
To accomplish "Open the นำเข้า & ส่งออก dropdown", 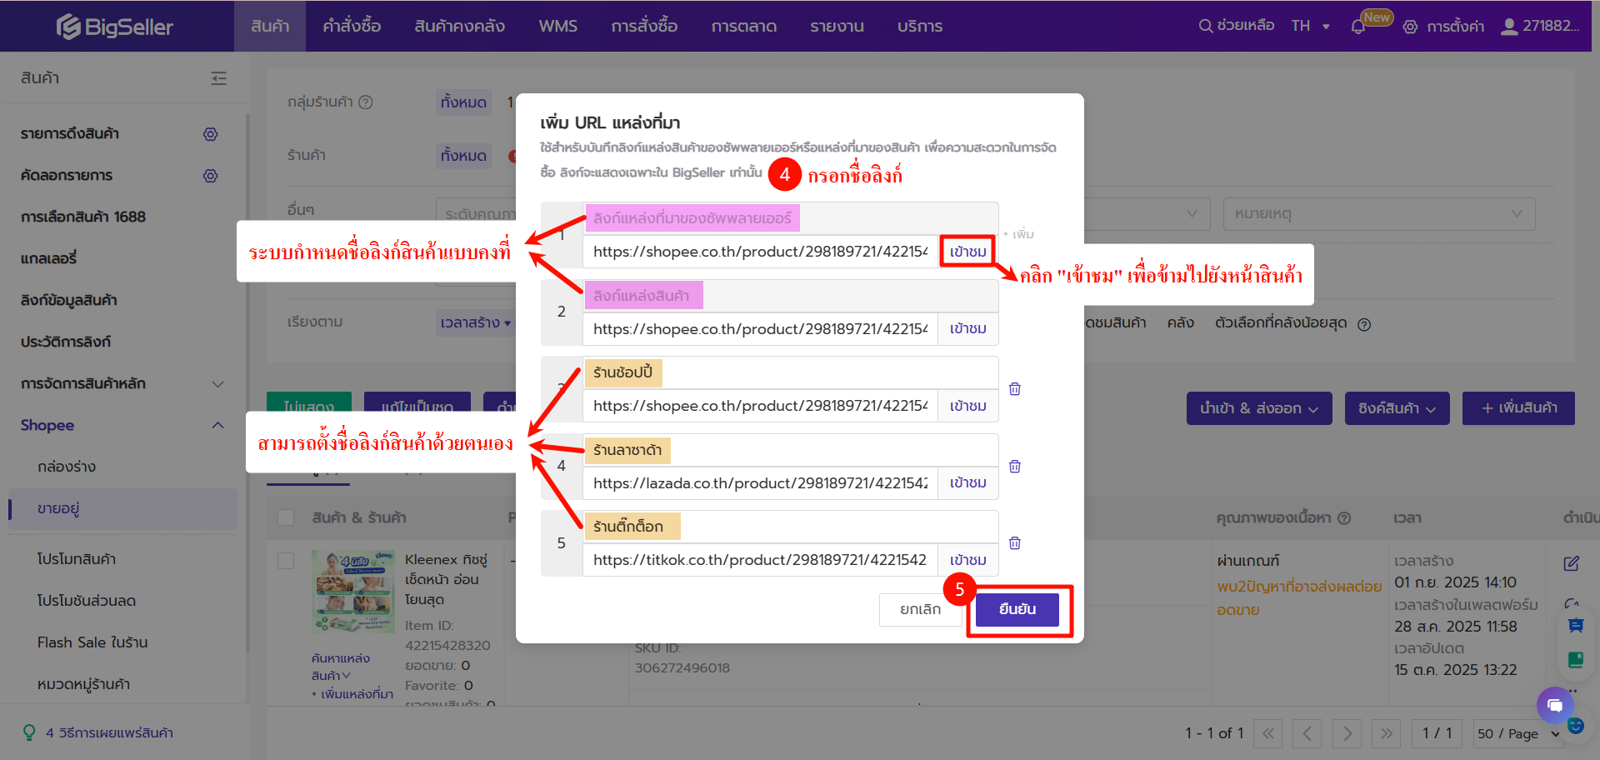I will pos(1259,408).
